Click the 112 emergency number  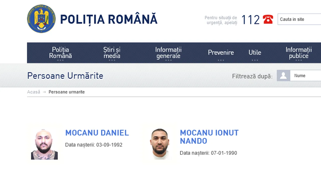tap(250, 20)
